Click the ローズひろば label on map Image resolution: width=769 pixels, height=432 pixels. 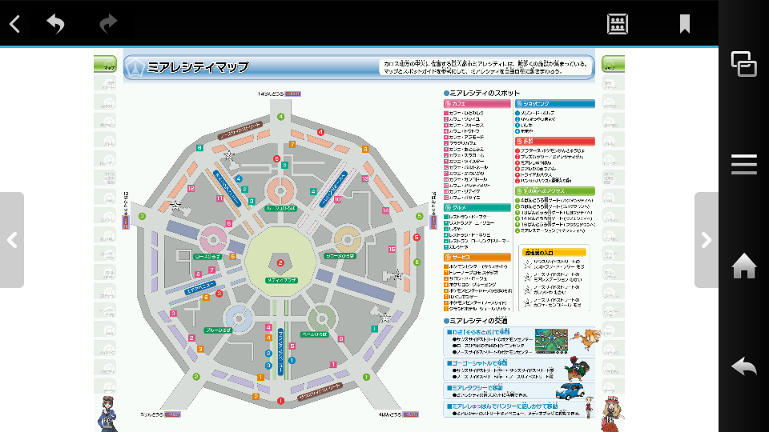[207, 256]
